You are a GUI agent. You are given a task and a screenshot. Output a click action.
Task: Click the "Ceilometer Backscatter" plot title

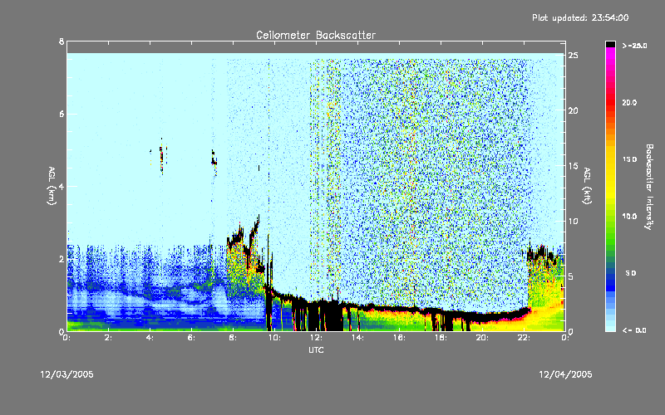point(316,35)
